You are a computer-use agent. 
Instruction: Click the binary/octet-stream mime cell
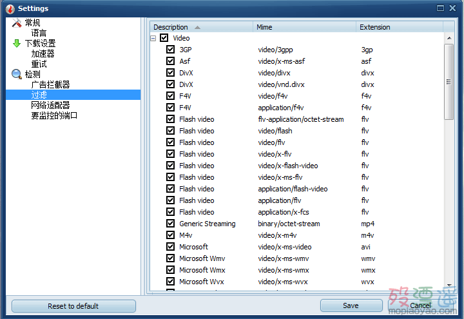[x=289, y=224]
